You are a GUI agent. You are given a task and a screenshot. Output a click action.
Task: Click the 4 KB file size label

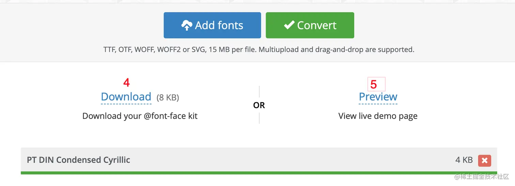coord(464,160)
